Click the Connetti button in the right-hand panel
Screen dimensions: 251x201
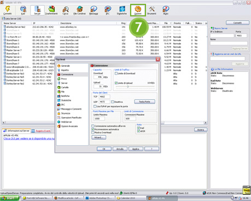[237, 23]
